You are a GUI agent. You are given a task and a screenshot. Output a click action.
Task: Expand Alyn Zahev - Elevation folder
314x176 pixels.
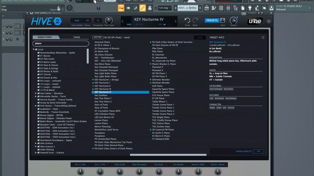[x=36, y=93]
